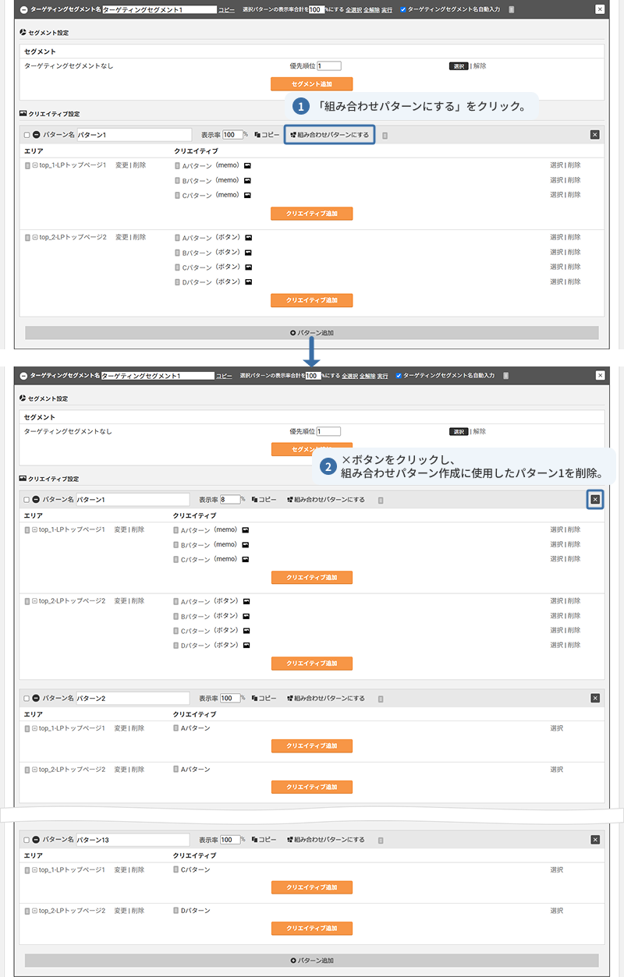The width and height of the screenshot is (624, 977).
Task: Click 組み合わせパターンにする in パターン2 header
Action: (326, 699)
